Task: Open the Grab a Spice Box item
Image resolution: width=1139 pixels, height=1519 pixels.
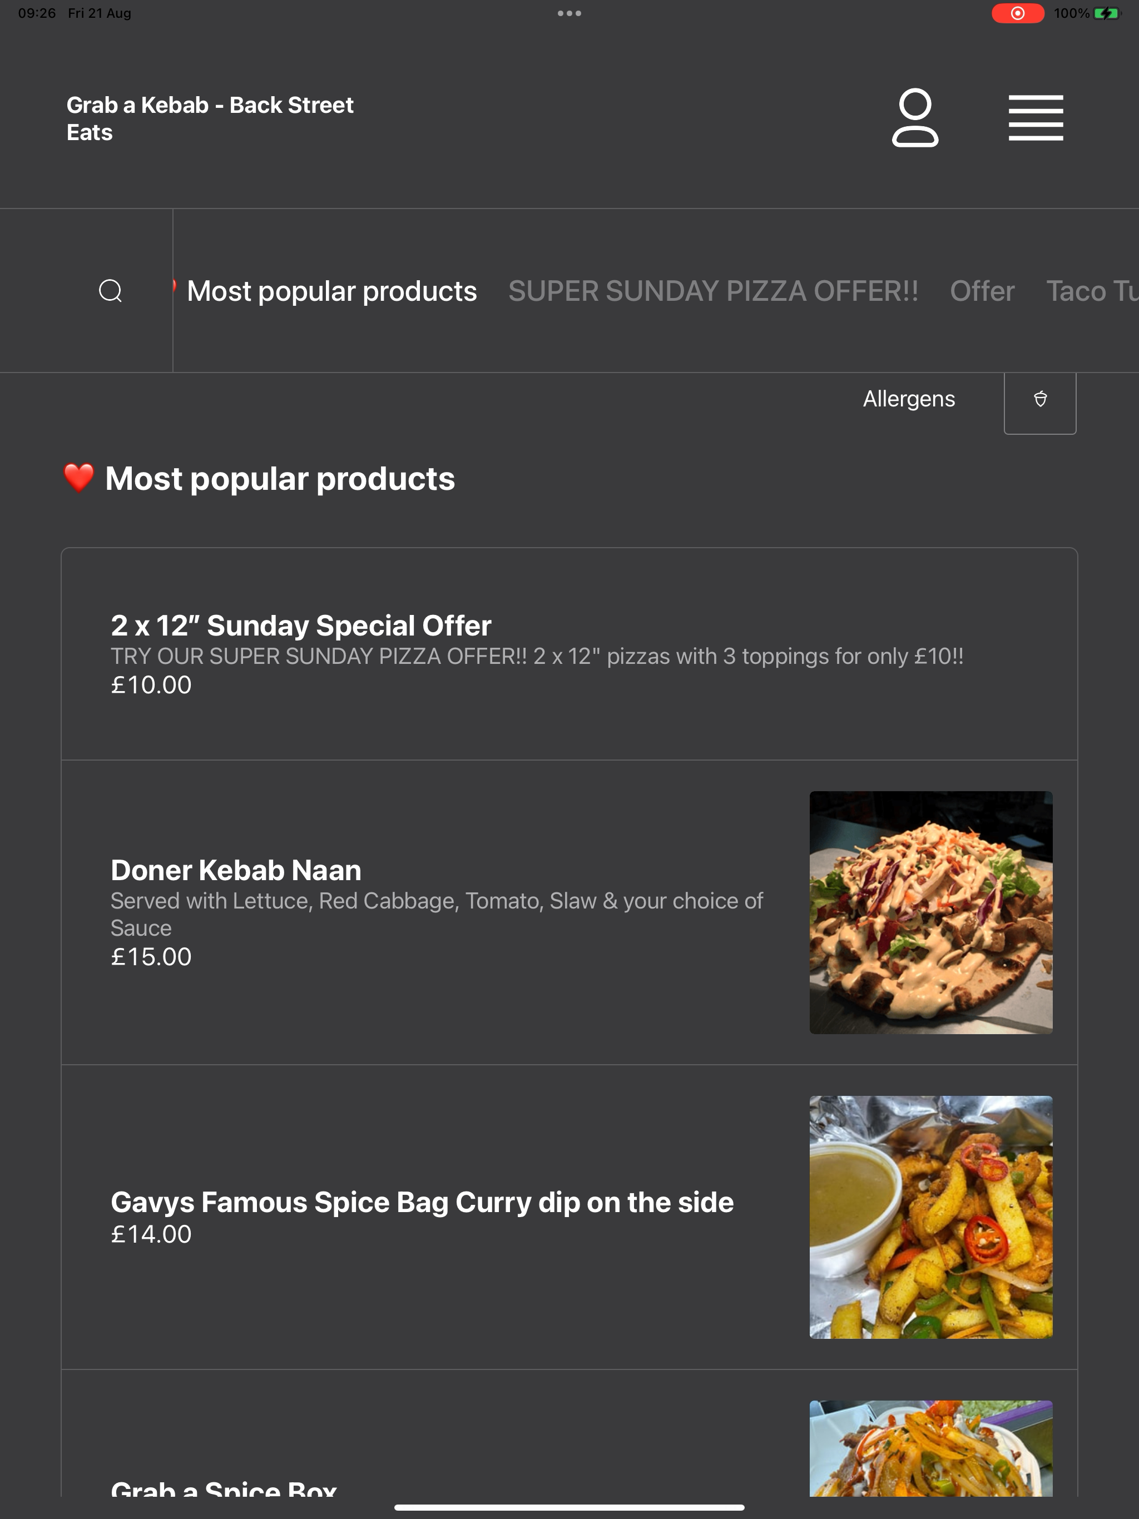Action: [569, 1434]
